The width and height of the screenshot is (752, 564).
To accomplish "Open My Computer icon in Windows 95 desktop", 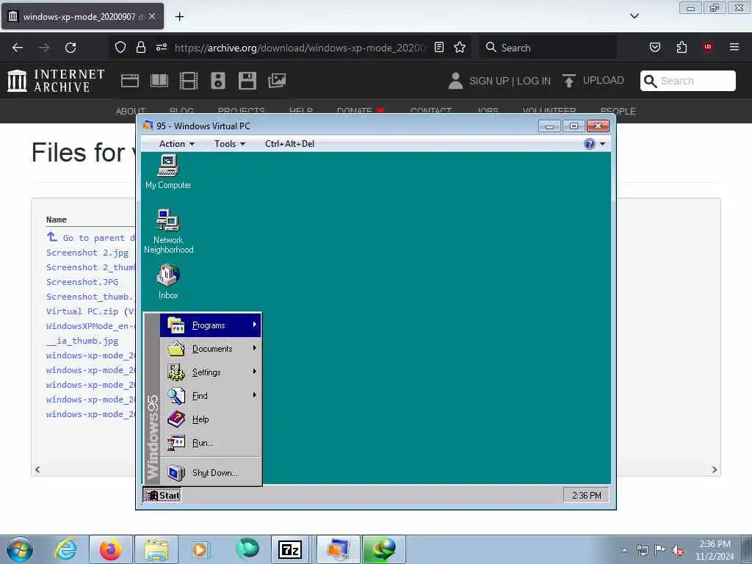I will [x=168, y=172].
